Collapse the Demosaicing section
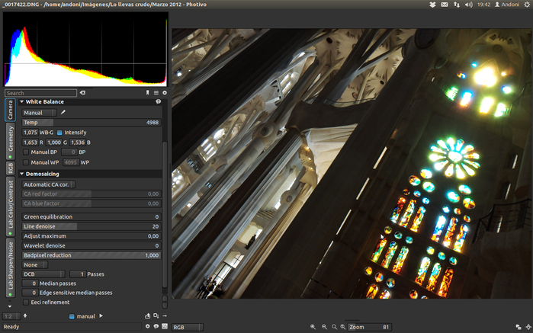 coord(22,174)
